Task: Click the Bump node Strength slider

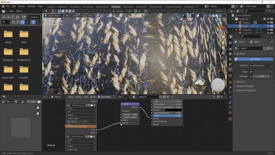Action: point(130,115)
